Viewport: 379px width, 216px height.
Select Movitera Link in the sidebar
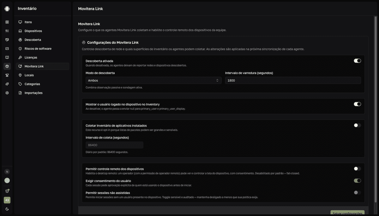coord(42,66)
